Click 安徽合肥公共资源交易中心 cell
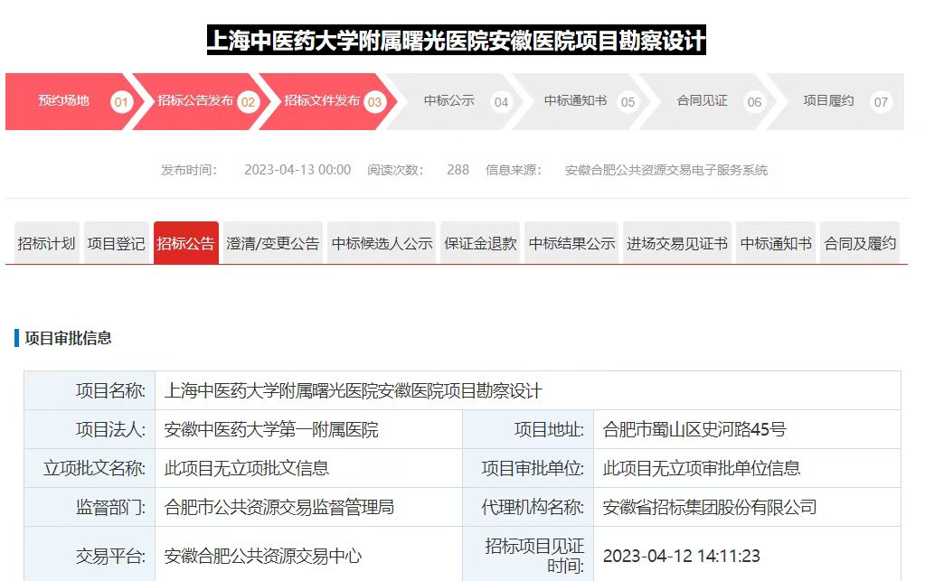Screen dimensions: 925x581 coord(308,556)
